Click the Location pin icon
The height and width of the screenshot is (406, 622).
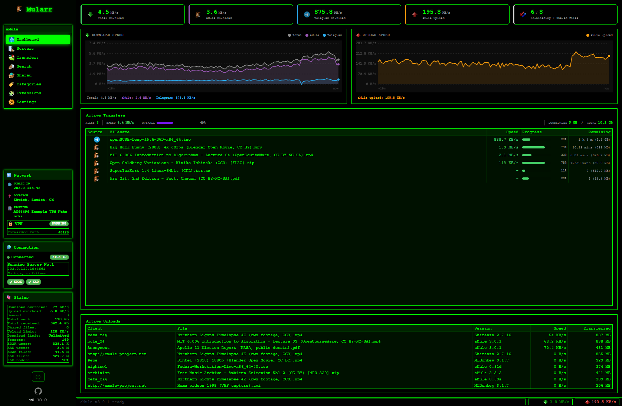point(10,196)
